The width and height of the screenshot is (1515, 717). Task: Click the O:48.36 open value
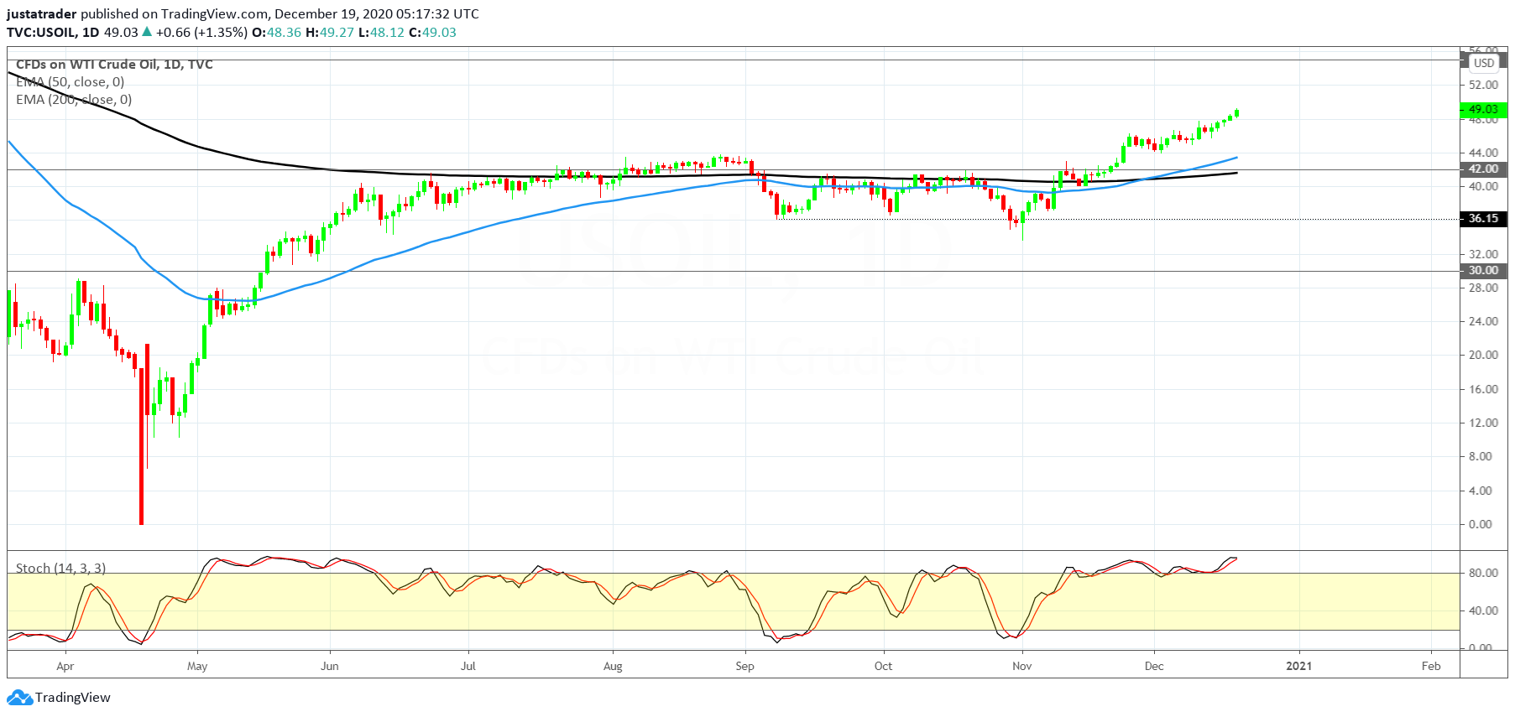[x=277, y=33]
